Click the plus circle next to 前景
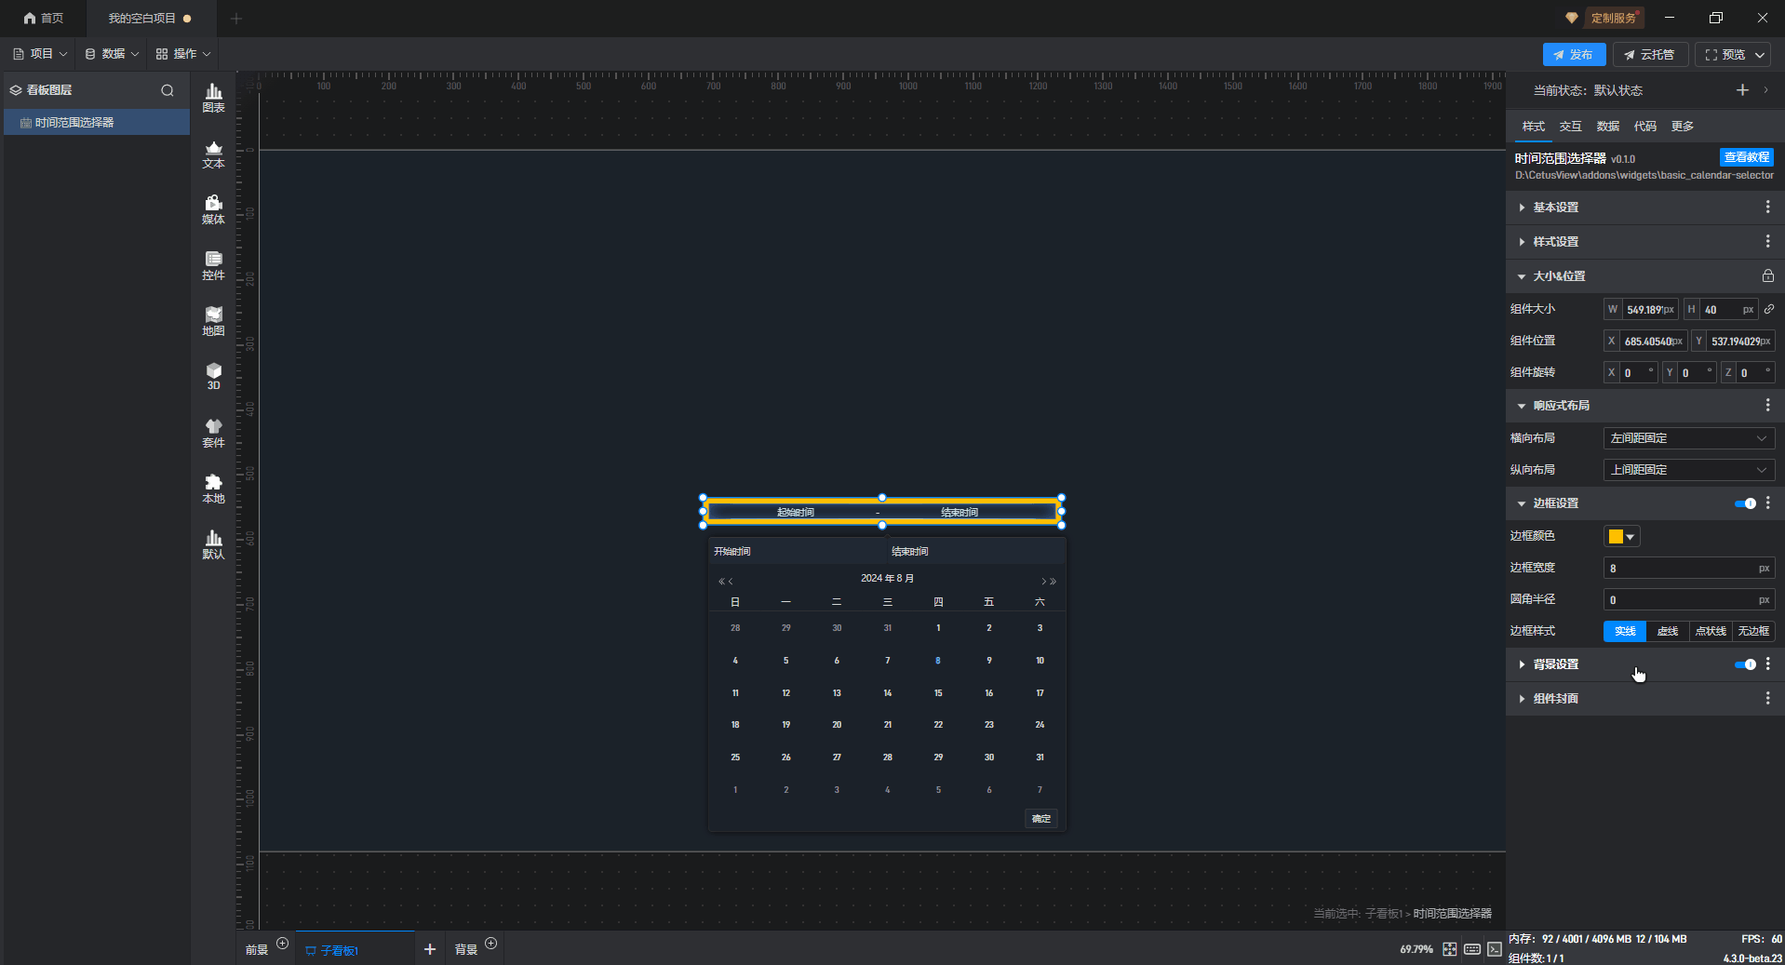The image size is (1785, 965). coord(283,944)
